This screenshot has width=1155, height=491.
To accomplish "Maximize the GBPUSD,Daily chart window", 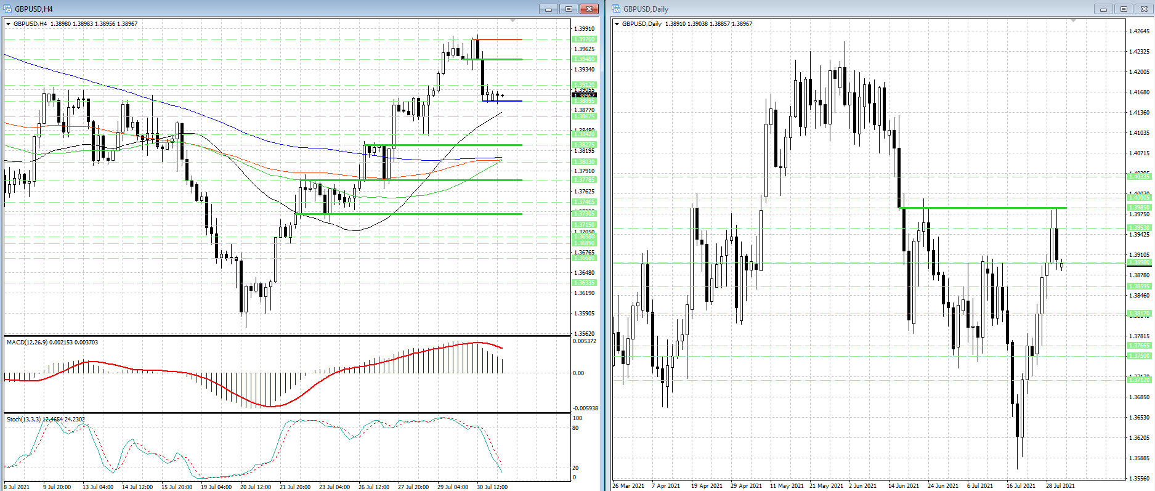I will coord(1124,9).
